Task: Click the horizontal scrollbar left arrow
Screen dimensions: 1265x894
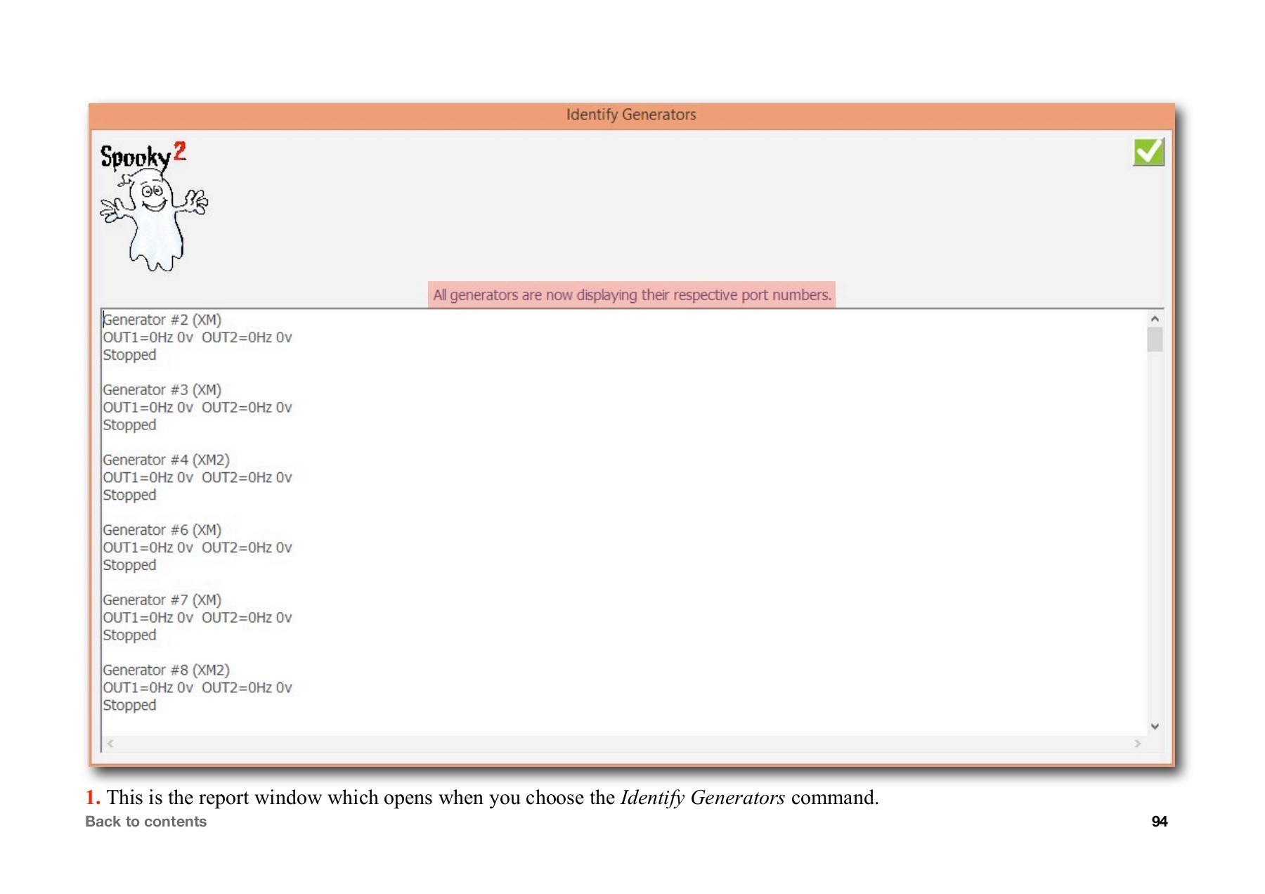Action: [x=110, y=743]
